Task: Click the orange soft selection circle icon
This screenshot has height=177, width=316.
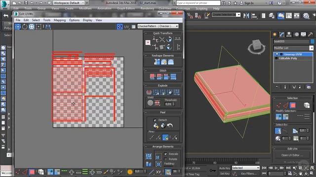Action: point(130,172)
